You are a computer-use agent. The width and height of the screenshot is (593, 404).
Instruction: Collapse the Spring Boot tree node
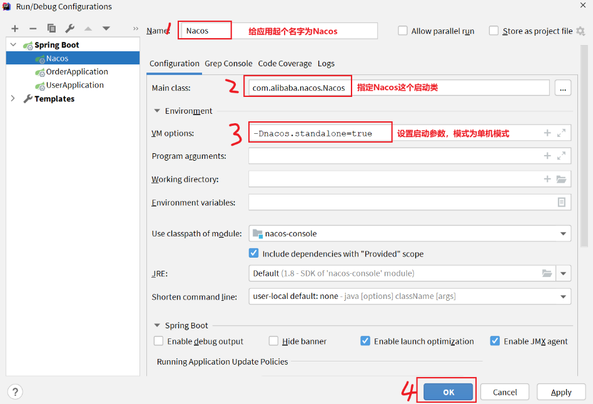13,44
